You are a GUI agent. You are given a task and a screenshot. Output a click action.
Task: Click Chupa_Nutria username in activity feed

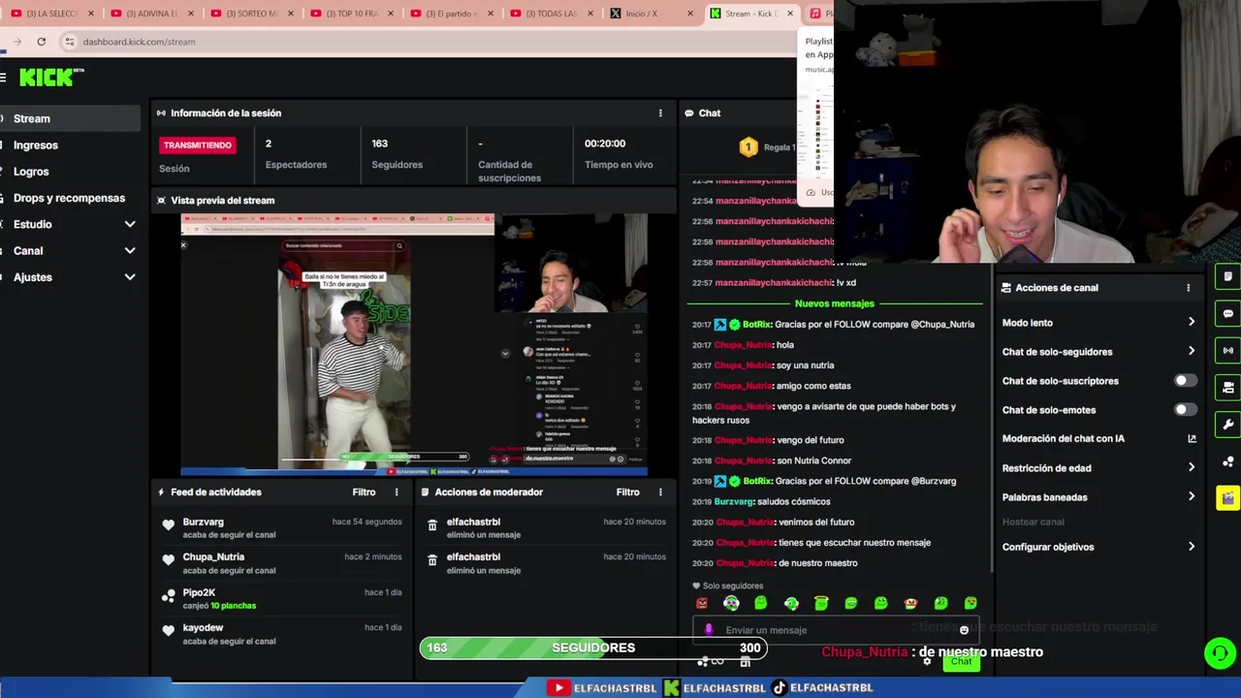point(213,557)
